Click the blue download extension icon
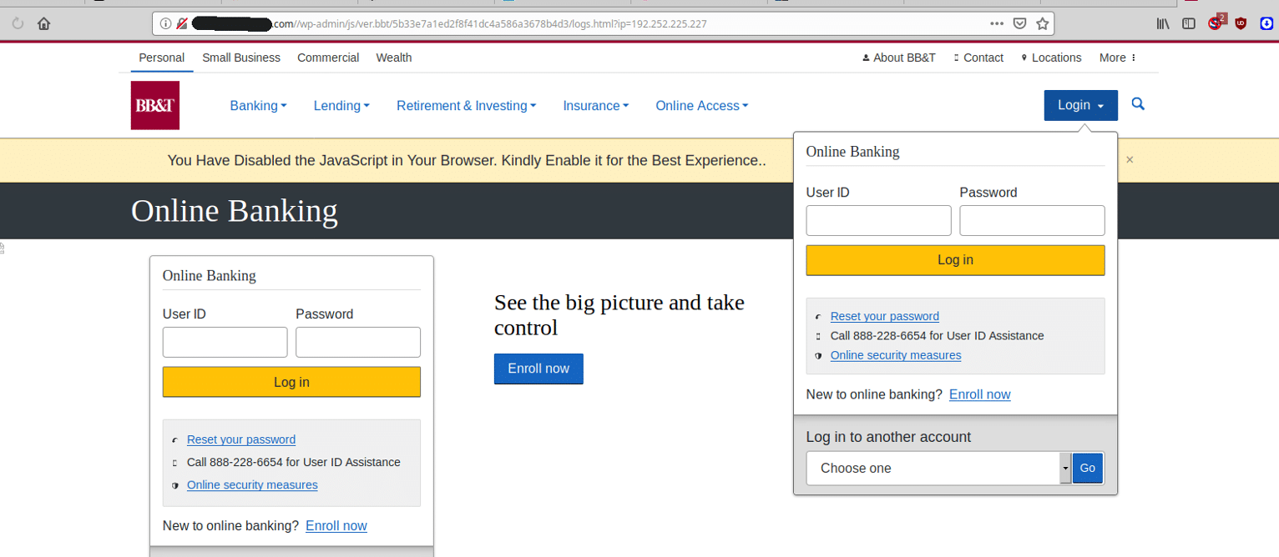This screenshot has height=557, width=1279. [x=1266, y=23]
